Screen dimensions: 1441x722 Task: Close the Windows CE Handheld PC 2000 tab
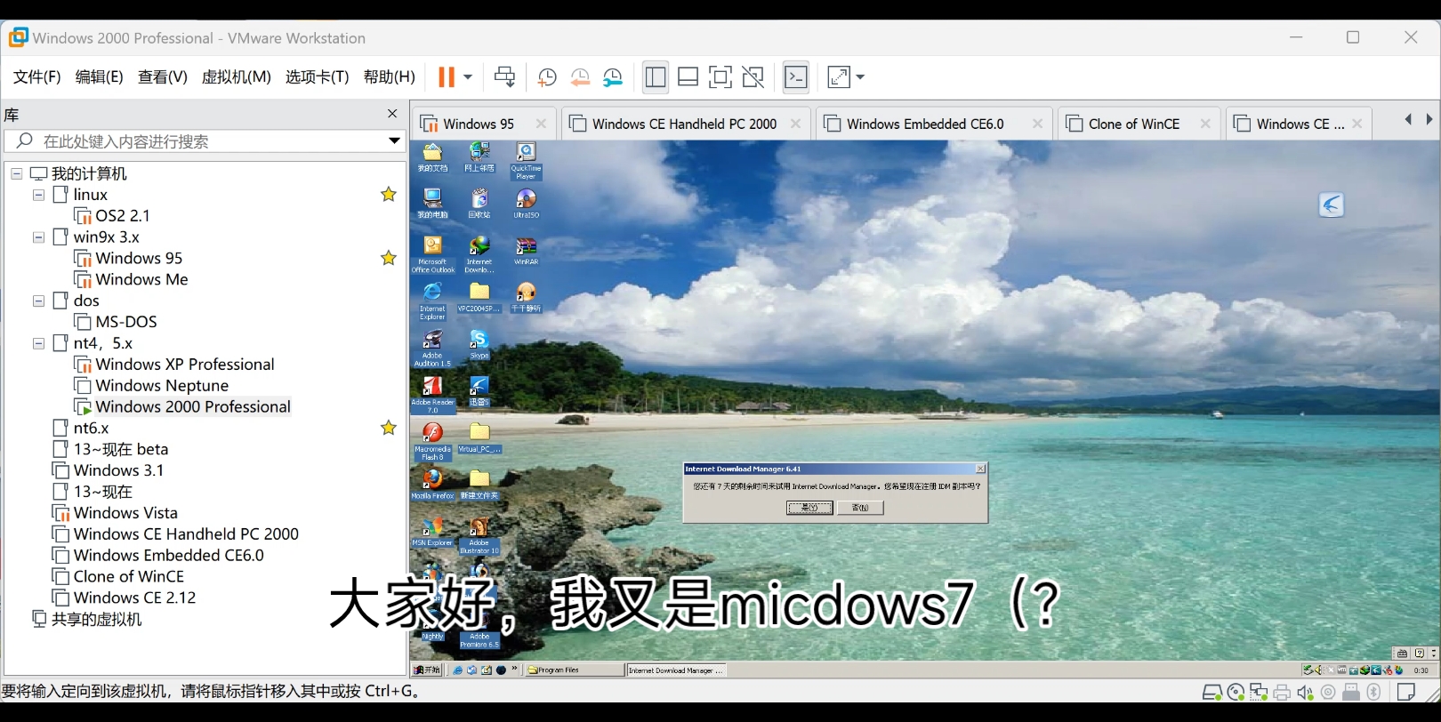tap(796, 124)
